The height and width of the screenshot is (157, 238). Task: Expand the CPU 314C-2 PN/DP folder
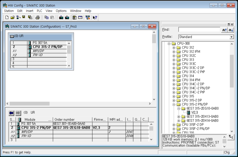pyautogui.click(x=174, y=88)
